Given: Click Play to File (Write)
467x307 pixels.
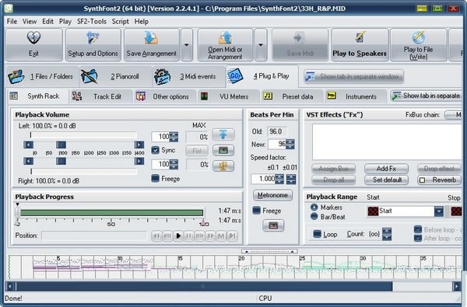Looking at the screenshot, I should click(x=419, y=45).
